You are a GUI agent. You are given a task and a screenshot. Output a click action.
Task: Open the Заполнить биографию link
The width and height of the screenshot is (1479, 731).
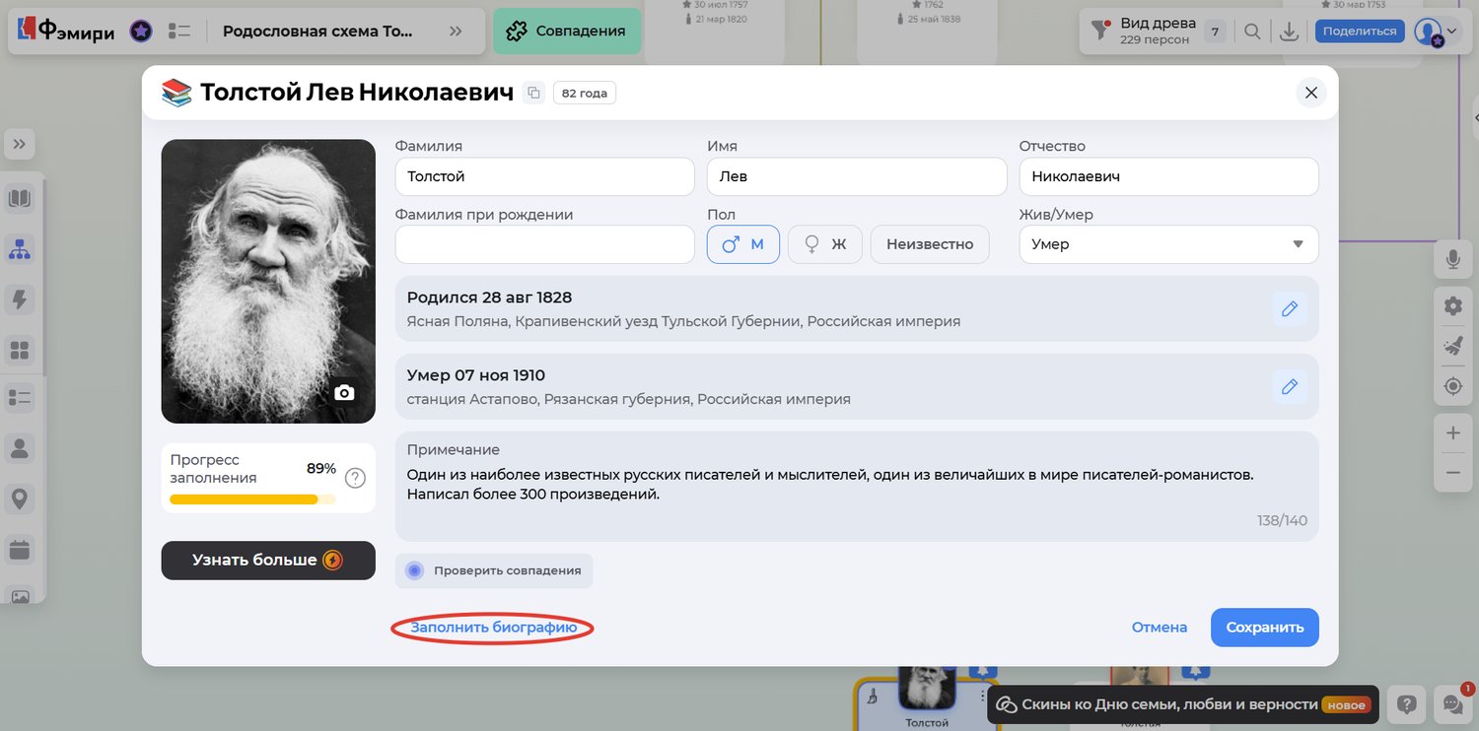[494, 628]
